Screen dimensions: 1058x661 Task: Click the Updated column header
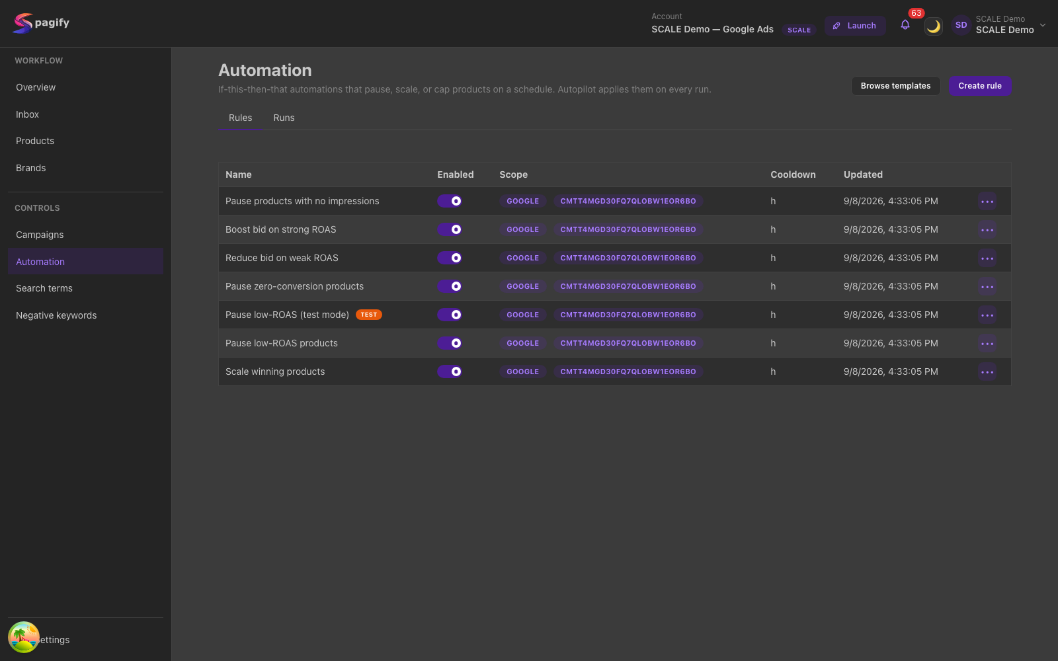[x=863, y=175]
